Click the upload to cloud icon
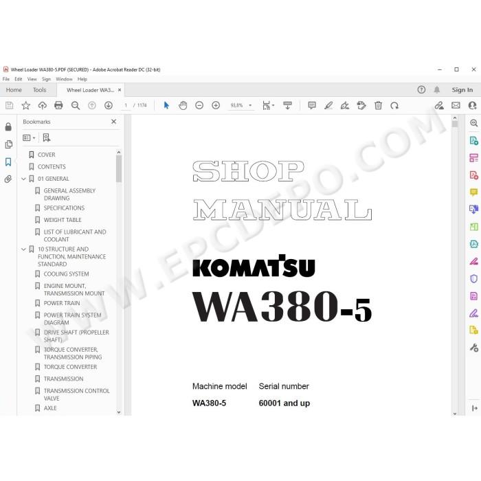 pyautogui.click(x=43, y=106)
